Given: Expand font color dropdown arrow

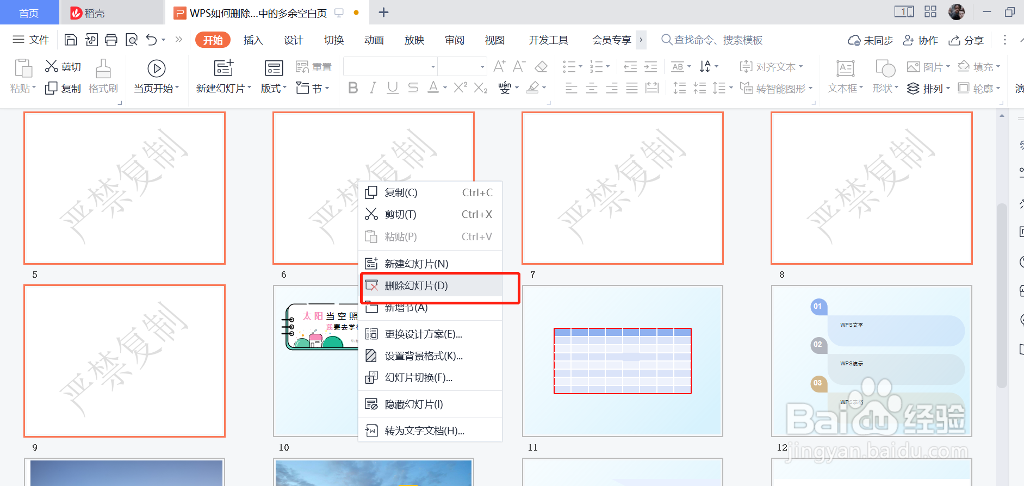Looking at the screenshot, I should [x=445, y=88].
